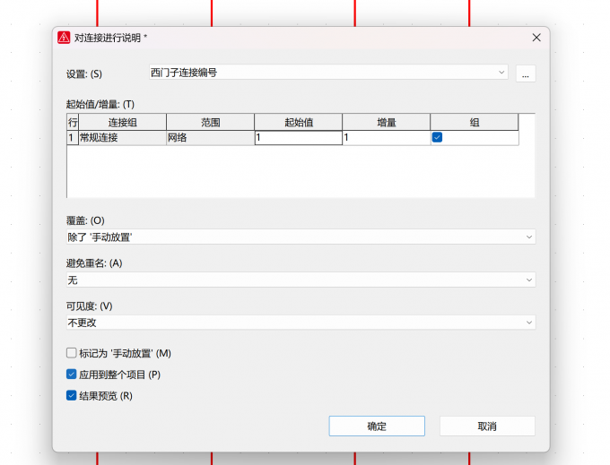Close the 对连接进行说明 dialog

click(x=536, y=38)
